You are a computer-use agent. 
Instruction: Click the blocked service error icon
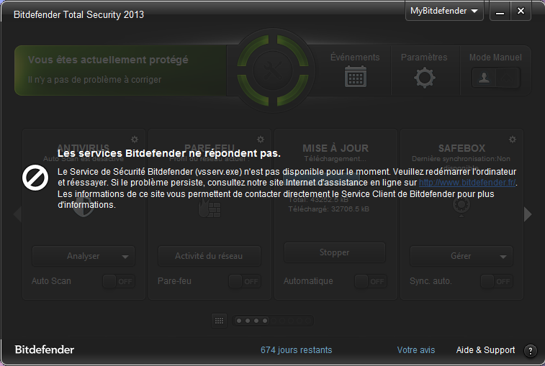pyautogui.click(x=35, y=178)
